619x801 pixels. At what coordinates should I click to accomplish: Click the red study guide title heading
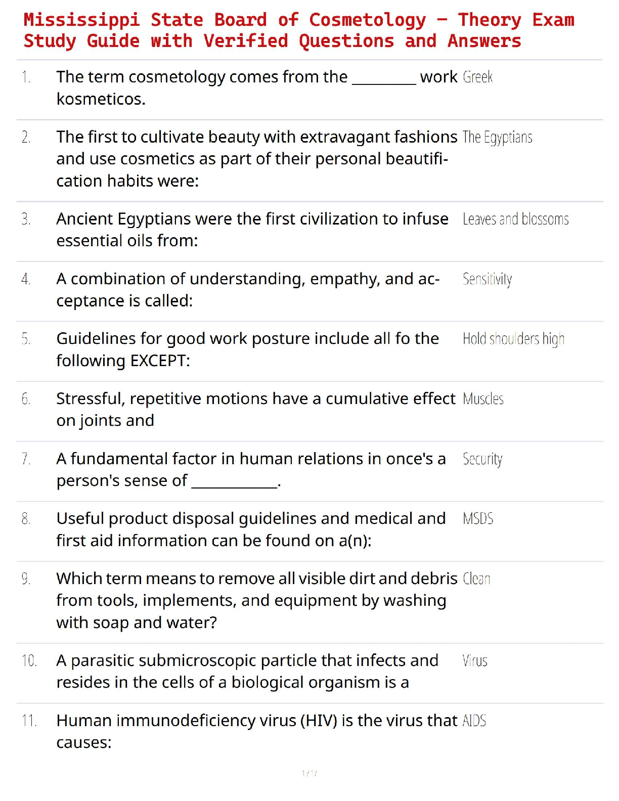(298, 30)
